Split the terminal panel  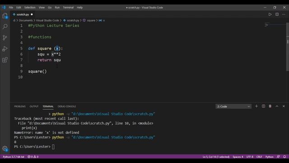[x=263, y=106]
